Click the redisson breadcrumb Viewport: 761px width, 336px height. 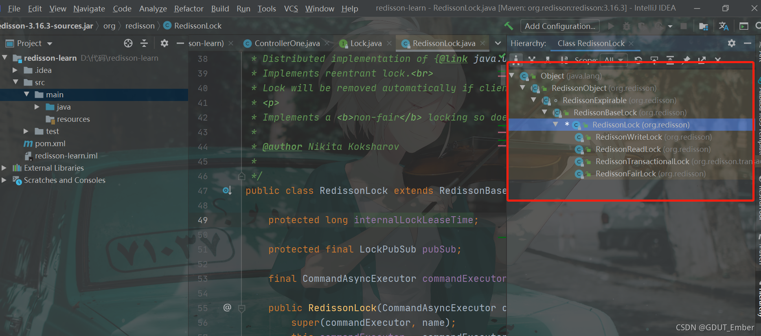tap(140, 26)
